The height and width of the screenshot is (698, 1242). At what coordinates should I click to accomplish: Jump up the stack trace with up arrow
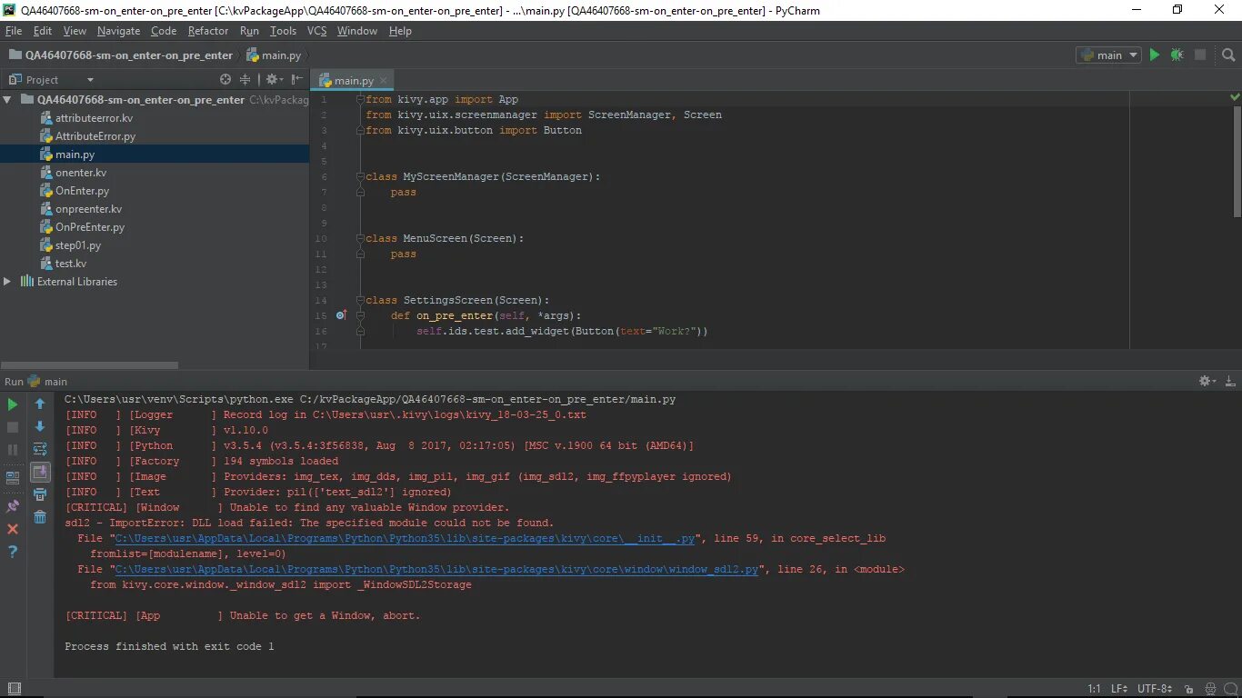pyautogui.click(x=40, y=404)
